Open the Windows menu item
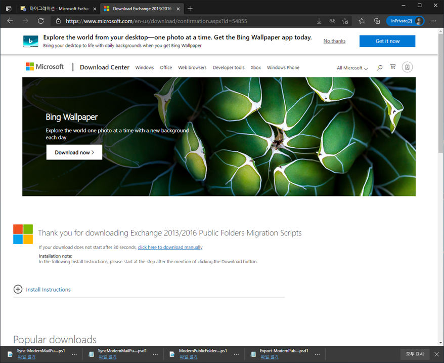This screenshot has height=363, width=444. (x=145, y=67)
